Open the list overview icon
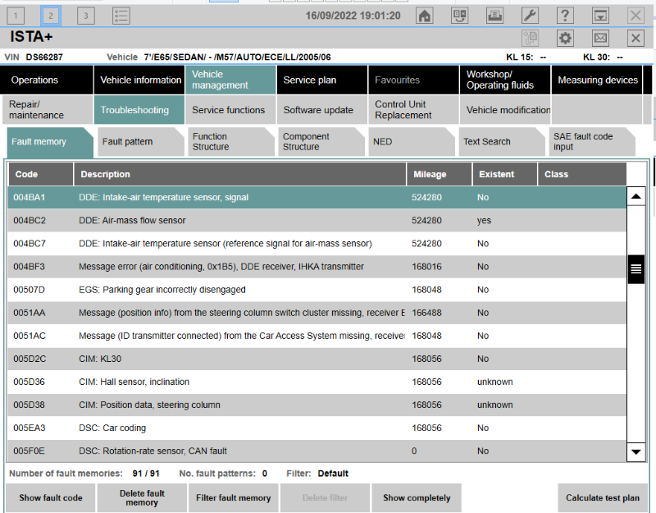Image resolution: width=656 pixels, height=513 pixels. 121,16
